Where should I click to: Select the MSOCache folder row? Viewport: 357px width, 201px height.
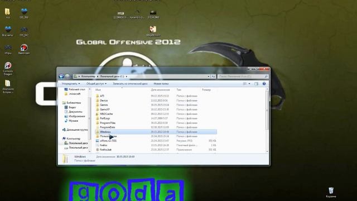[156, 114]
